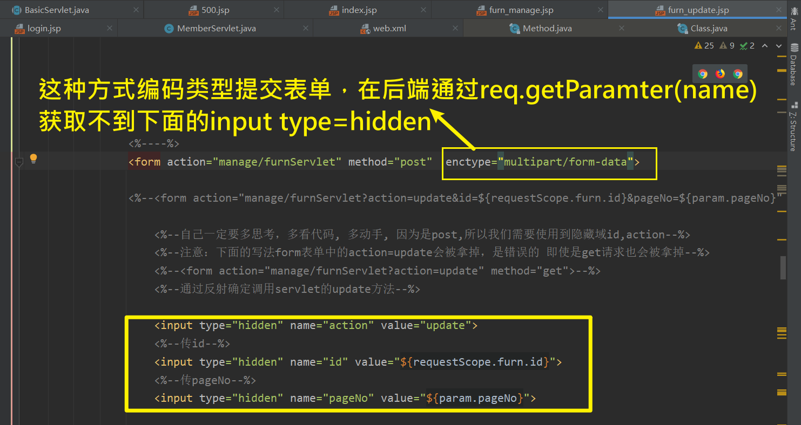Open page in Firefox browser icon
The image size is (801, 425).
(720, 74)
